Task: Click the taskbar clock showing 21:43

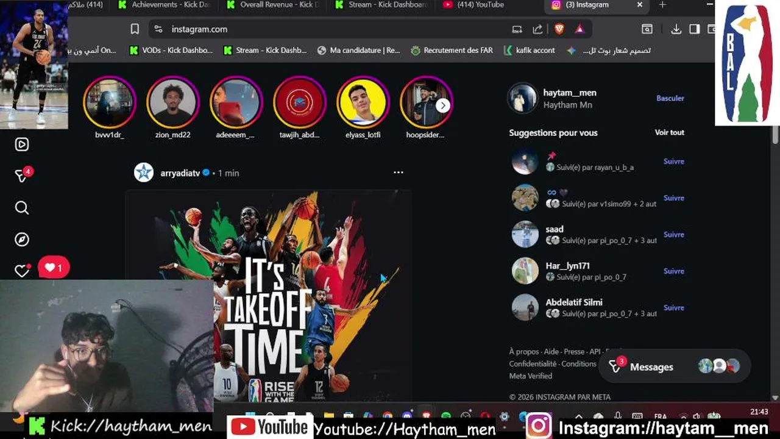Action: 759,412
